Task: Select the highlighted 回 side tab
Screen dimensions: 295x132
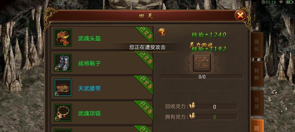Action: coord(257,126)
